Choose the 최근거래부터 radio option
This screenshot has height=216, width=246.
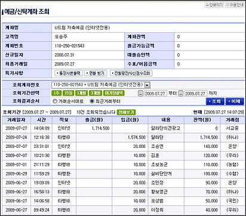[92, 101]
